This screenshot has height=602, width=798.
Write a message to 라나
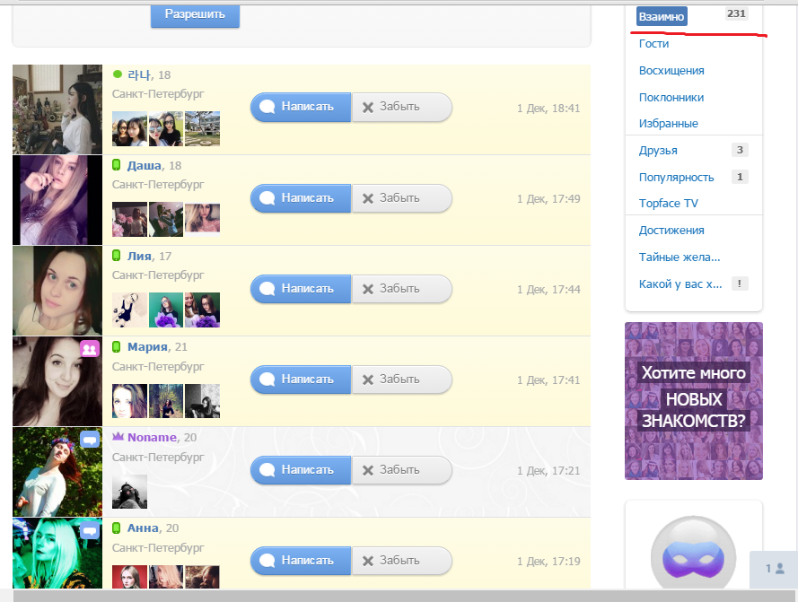[x=301, y=107]
